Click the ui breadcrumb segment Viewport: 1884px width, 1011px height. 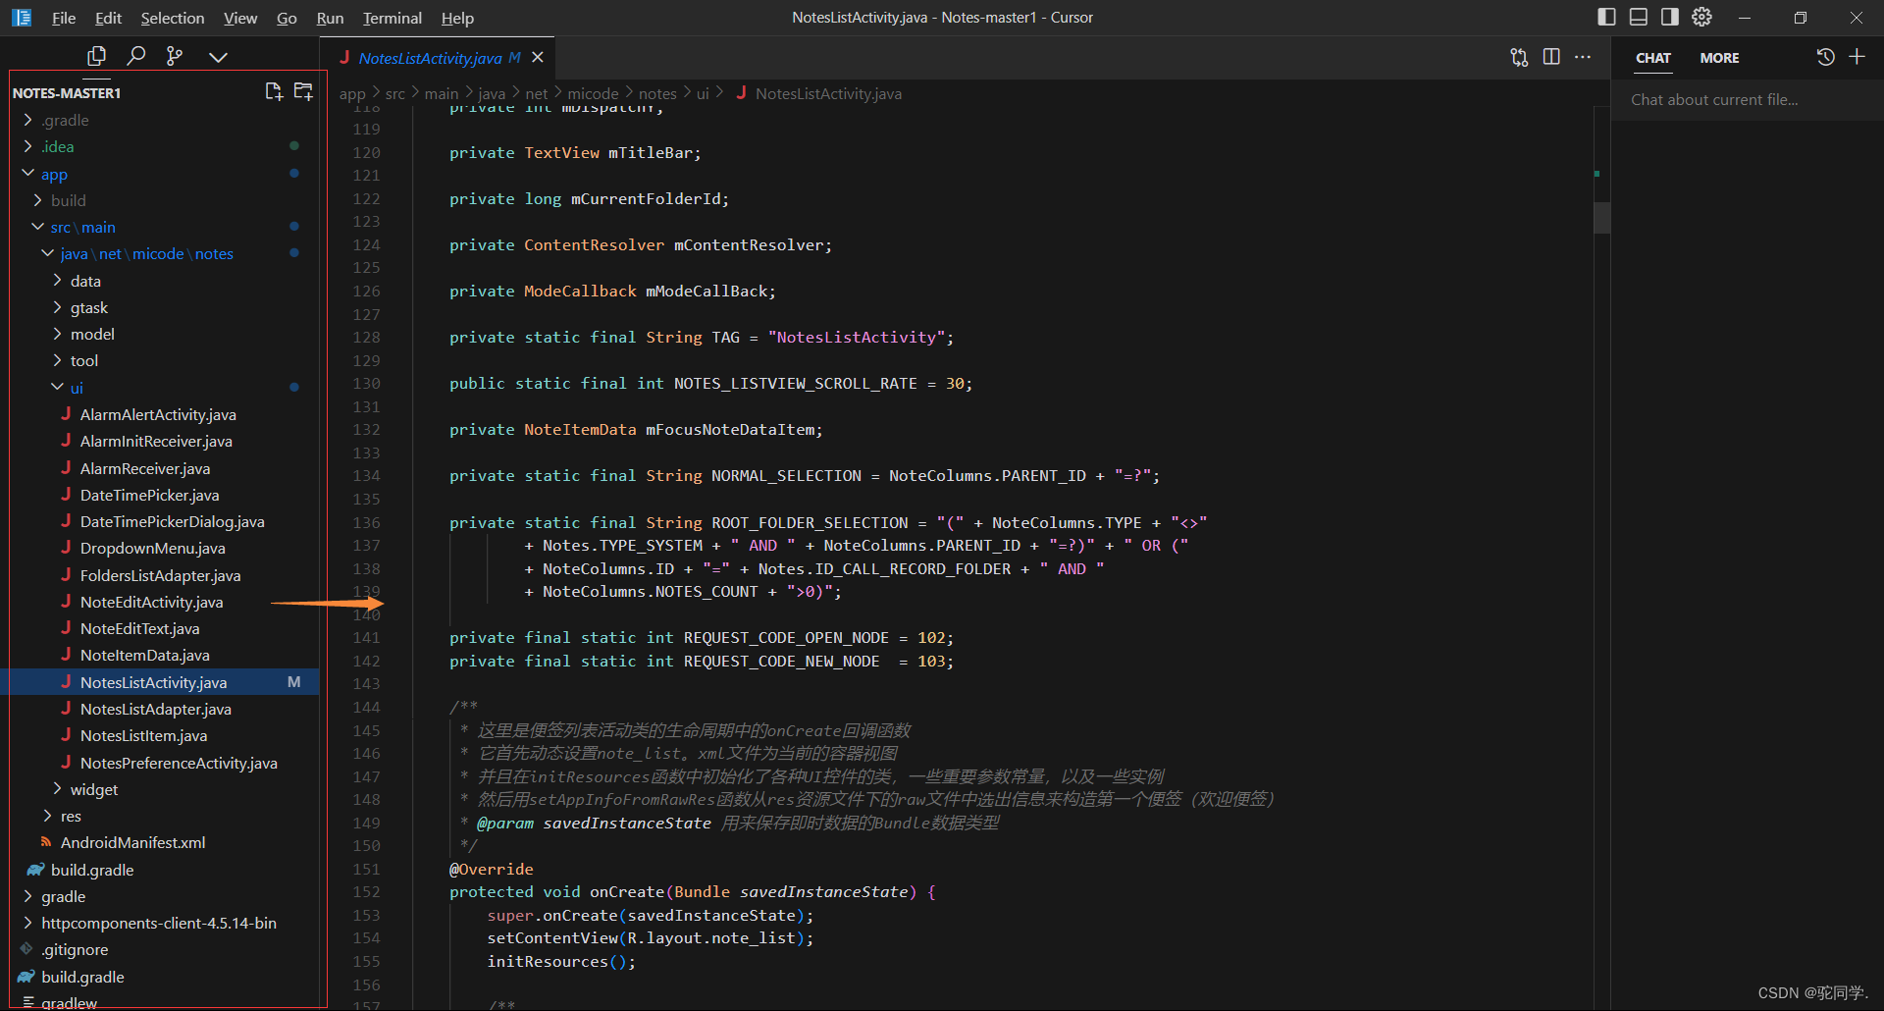tap(703, 93)
